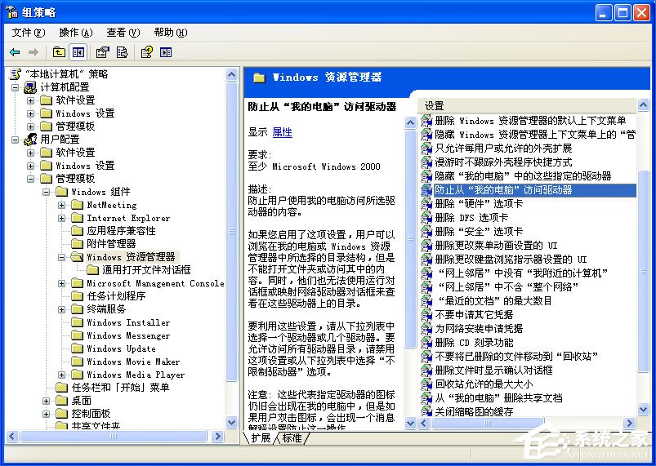Image resolution: width=656 pixels, height=466 pixels.
Task: Open the Properties toolbar icon
Action: 102,52
